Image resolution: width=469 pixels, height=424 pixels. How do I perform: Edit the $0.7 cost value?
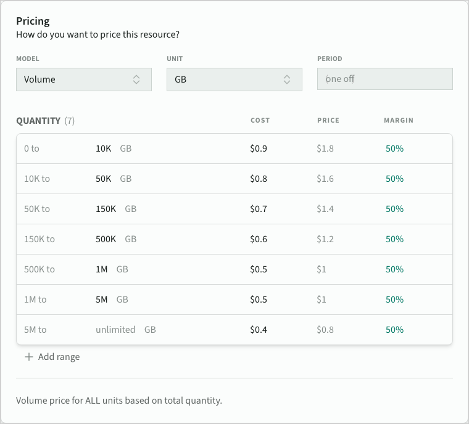(259, 209)
